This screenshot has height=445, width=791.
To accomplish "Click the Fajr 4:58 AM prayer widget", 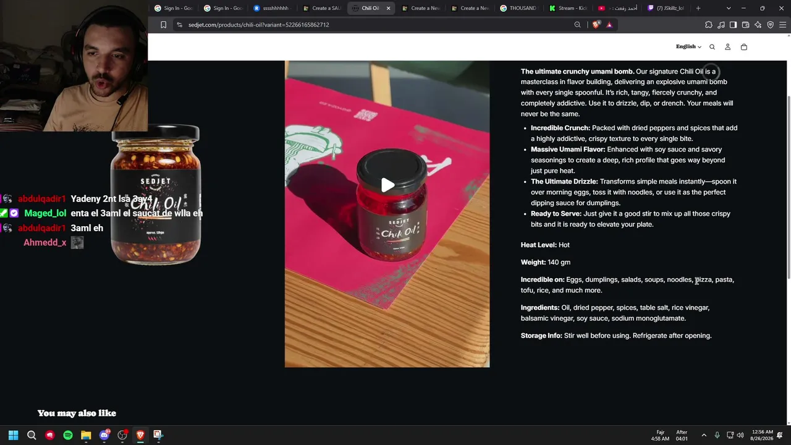I will (660, 435).
